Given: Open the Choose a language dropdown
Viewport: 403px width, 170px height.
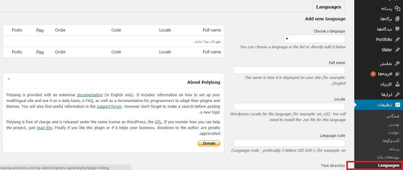Looking at the screenshot, I should pos(314,39).
